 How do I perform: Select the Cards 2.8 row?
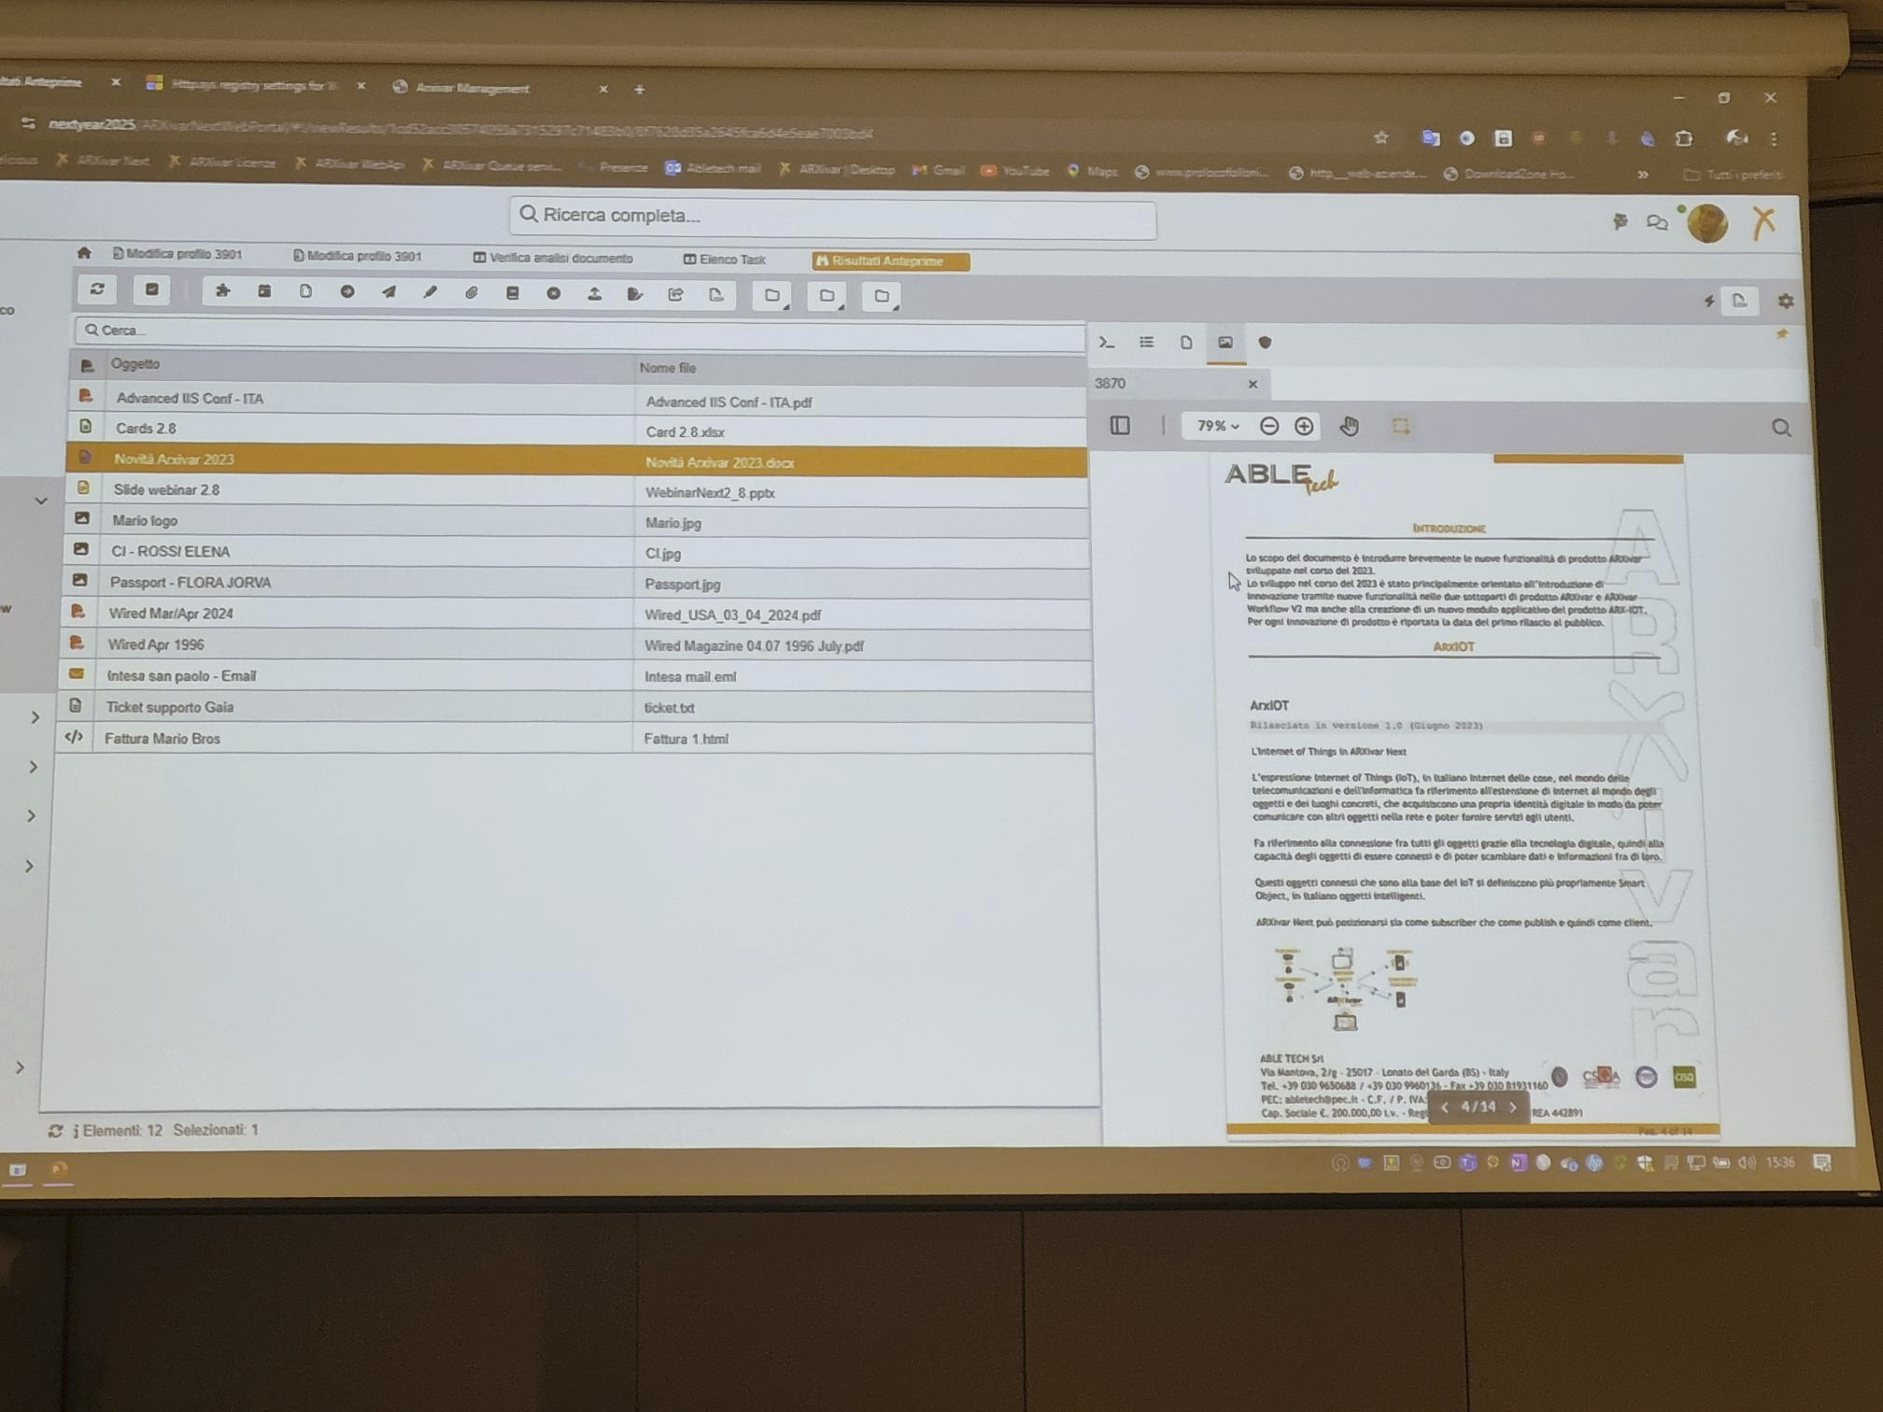(x=579, y=430)
